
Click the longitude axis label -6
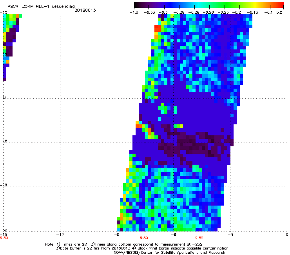173,235
